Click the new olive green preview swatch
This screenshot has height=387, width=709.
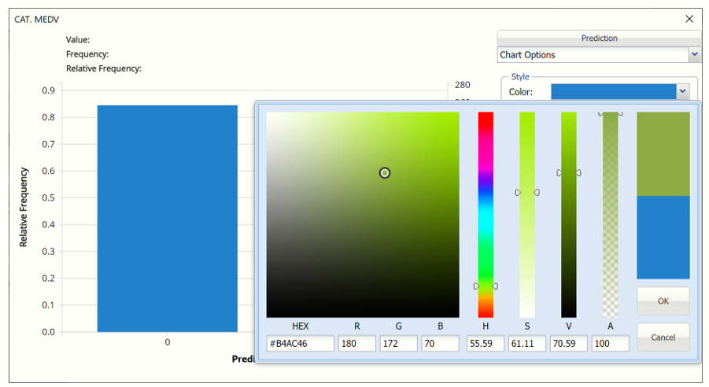[663, 153]
